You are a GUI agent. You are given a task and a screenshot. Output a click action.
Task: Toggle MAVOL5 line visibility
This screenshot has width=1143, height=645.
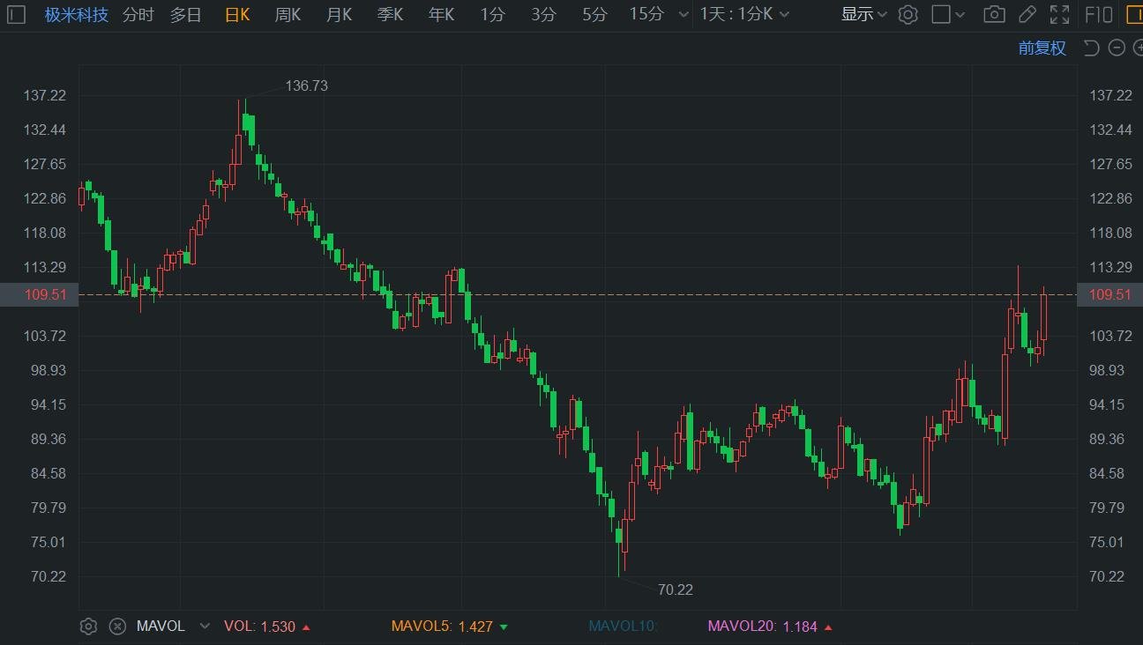422,626
